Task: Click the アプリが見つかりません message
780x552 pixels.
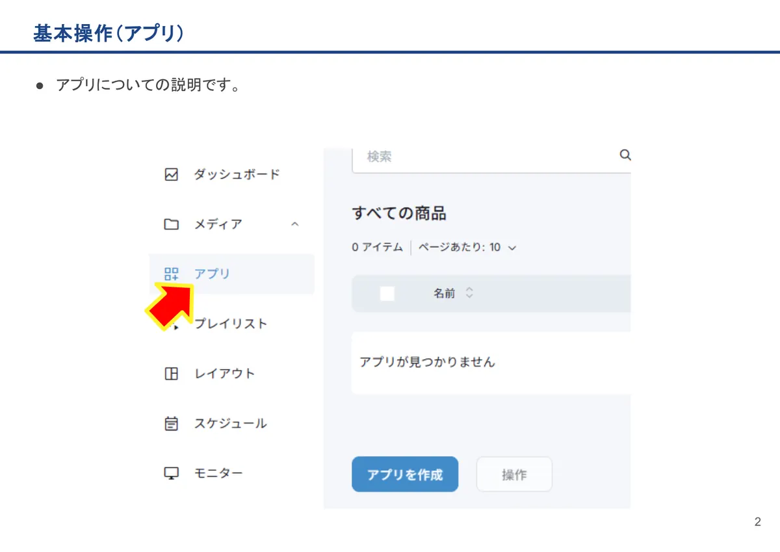Action: (427, 362)
